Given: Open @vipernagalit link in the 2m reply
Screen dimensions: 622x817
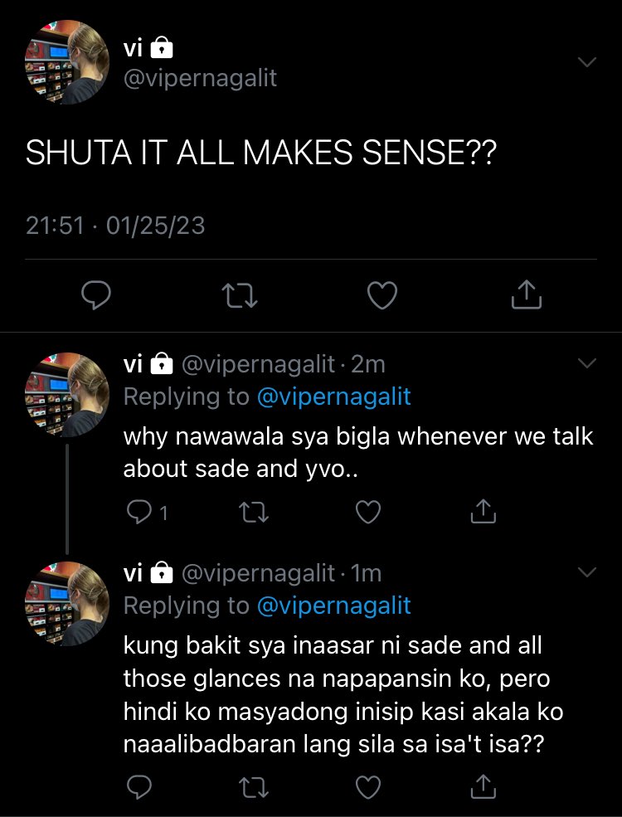Looking at the screenshot, I should coord(334,396).
